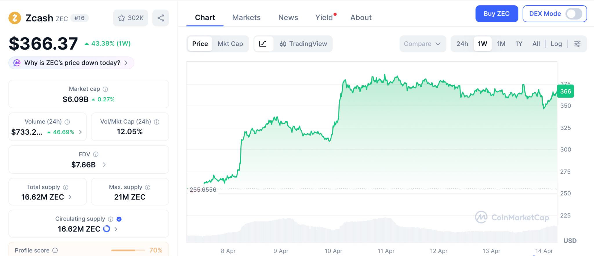Screen dimensions: 594x256
Task: Expand Volume (24h) details chevron
Action: click(80, 132)
